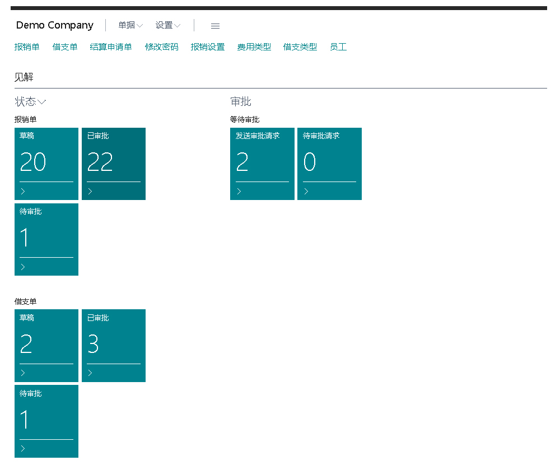This screenshot has height=465, width=560.
Task: Click the Demo Company title
Action: click(x=55, y=25)
